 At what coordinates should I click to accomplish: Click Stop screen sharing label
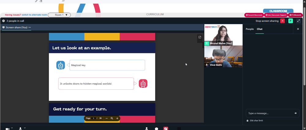[267, 21]
